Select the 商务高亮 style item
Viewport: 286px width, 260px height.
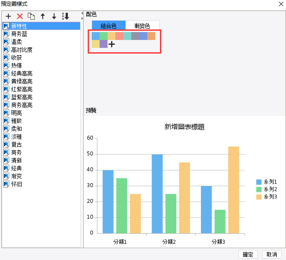[41, 105]
